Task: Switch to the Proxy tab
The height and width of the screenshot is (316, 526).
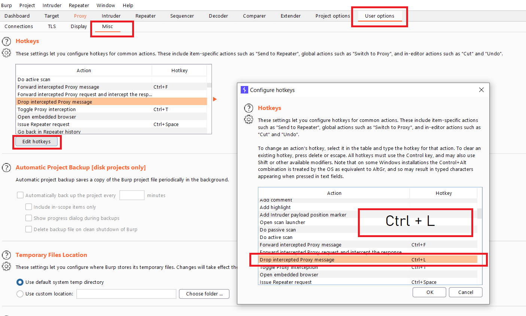Action: 80,16
